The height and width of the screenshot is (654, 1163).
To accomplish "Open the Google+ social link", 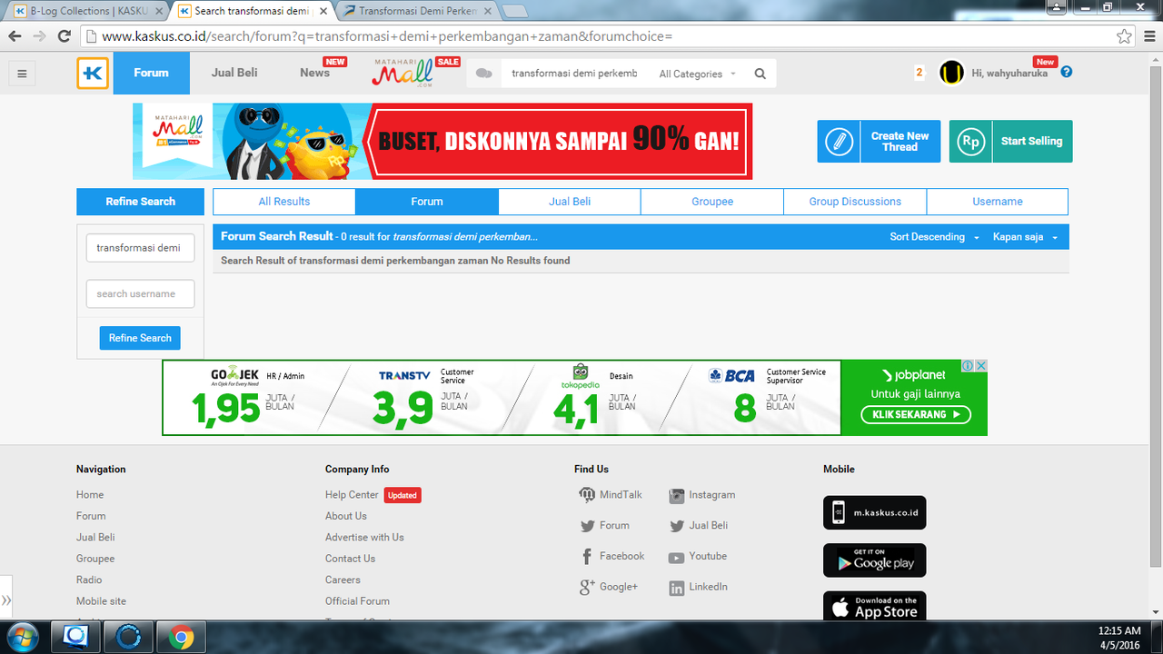I will tap(609, 587).
